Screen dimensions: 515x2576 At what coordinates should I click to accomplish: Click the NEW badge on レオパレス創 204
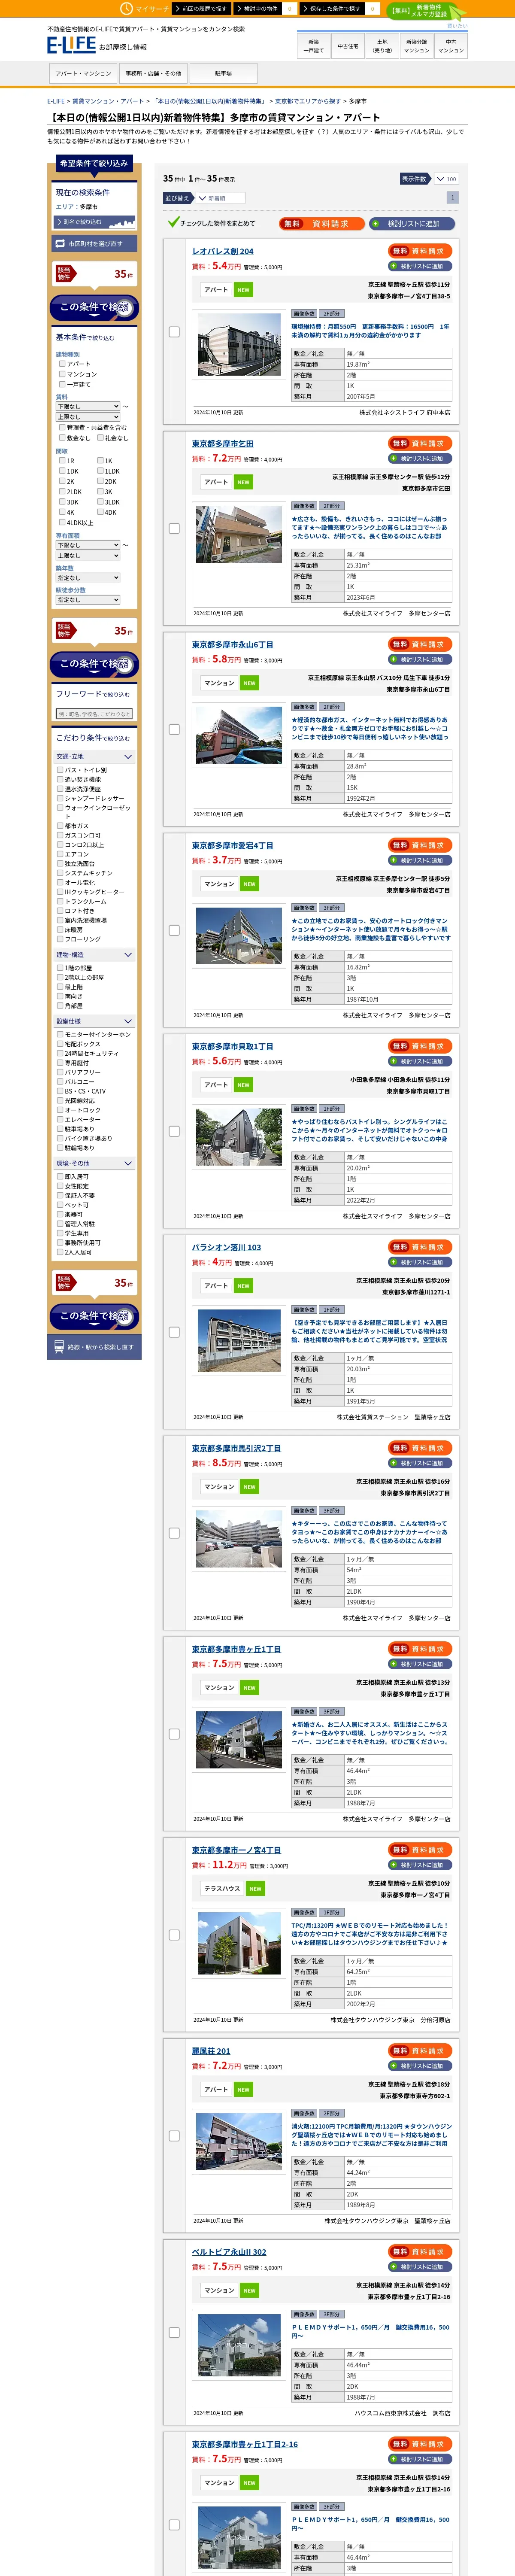[x=243, y=290]
